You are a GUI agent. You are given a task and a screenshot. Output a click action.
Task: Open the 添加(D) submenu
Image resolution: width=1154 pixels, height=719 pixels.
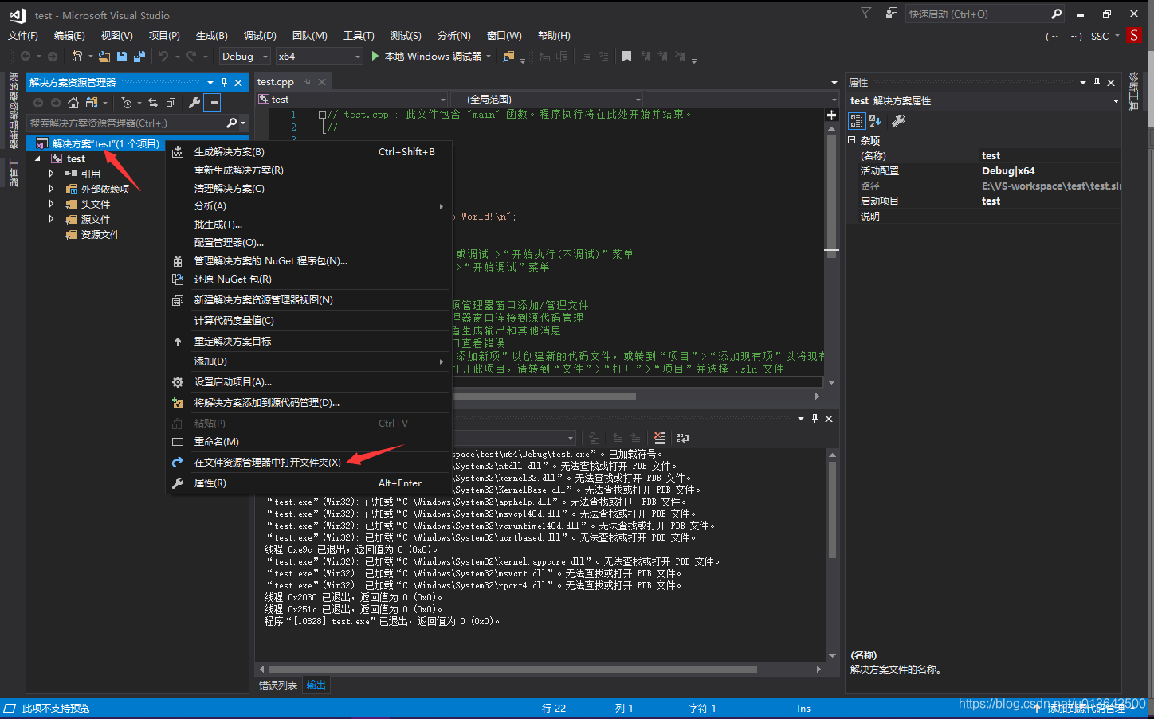pos(309,361)
